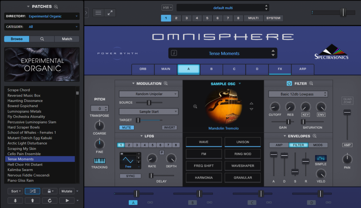Viewport: 361px width, 208px height.
Task: Switch to the ORB tab
Action: point(143,69)
